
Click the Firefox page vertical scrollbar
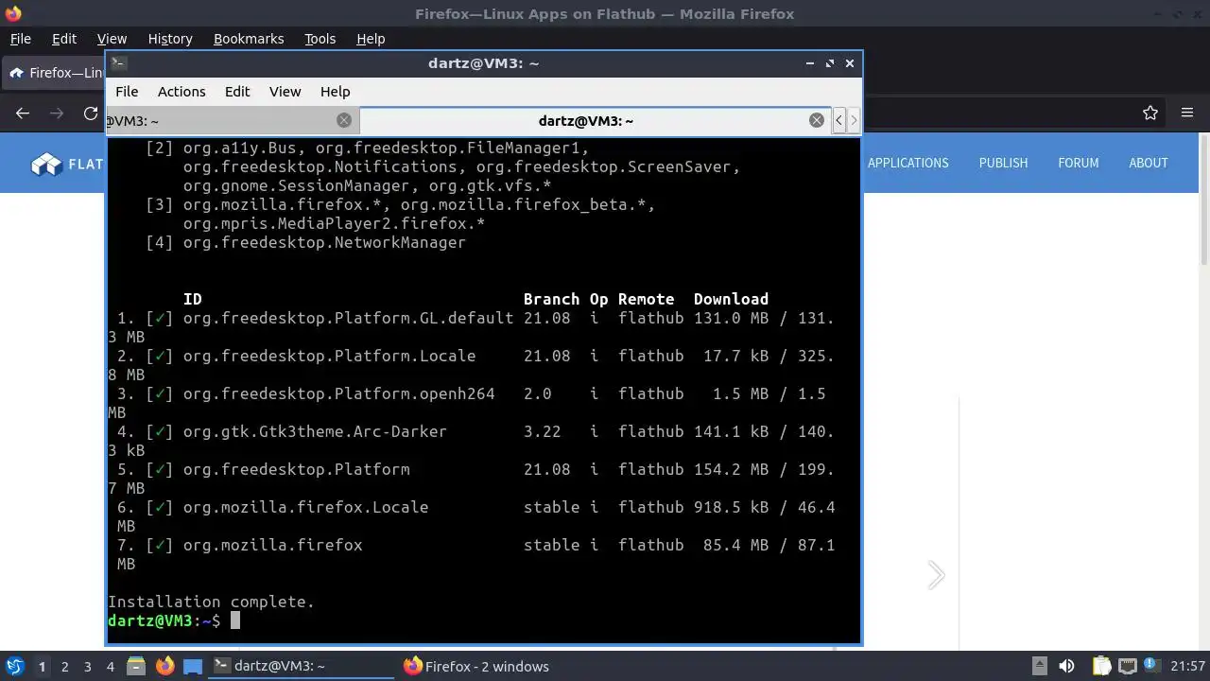(1203, 199)
